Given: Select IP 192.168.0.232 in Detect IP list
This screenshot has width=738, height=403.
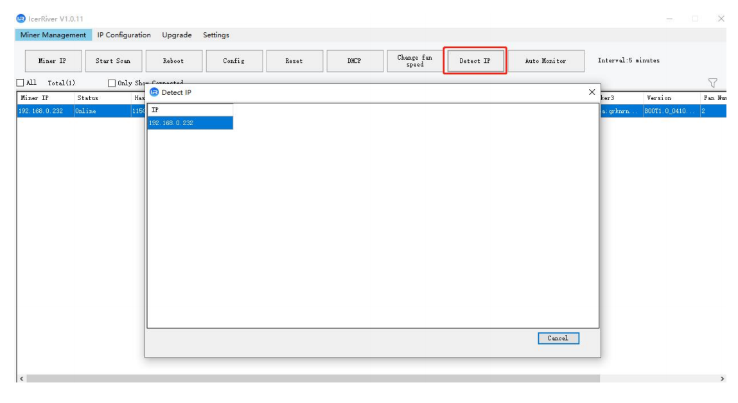Looking at the screenshot, I should [x=190, y=123].
